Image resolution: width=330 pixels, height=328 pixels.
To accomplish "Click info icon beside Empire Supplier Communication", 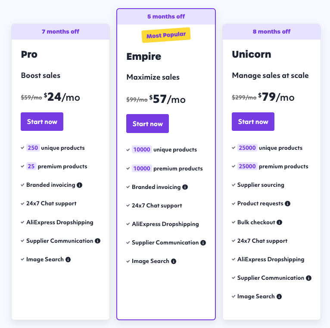I will click(x=203, y=243).
